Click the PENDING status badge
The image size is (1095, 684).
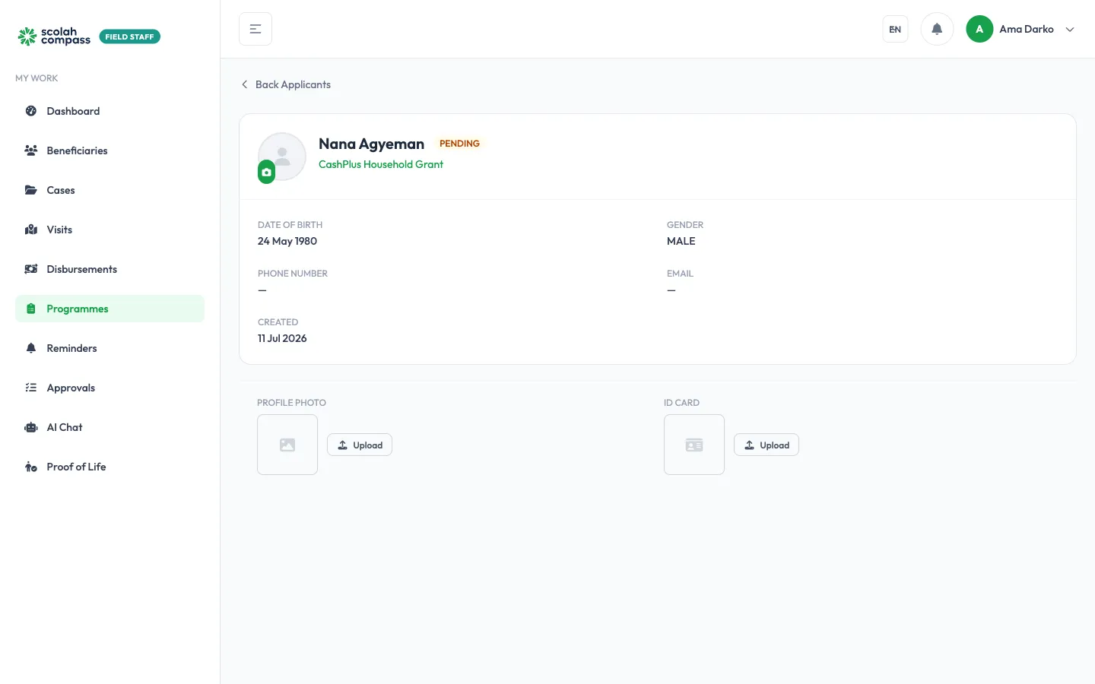pos(459,144)
